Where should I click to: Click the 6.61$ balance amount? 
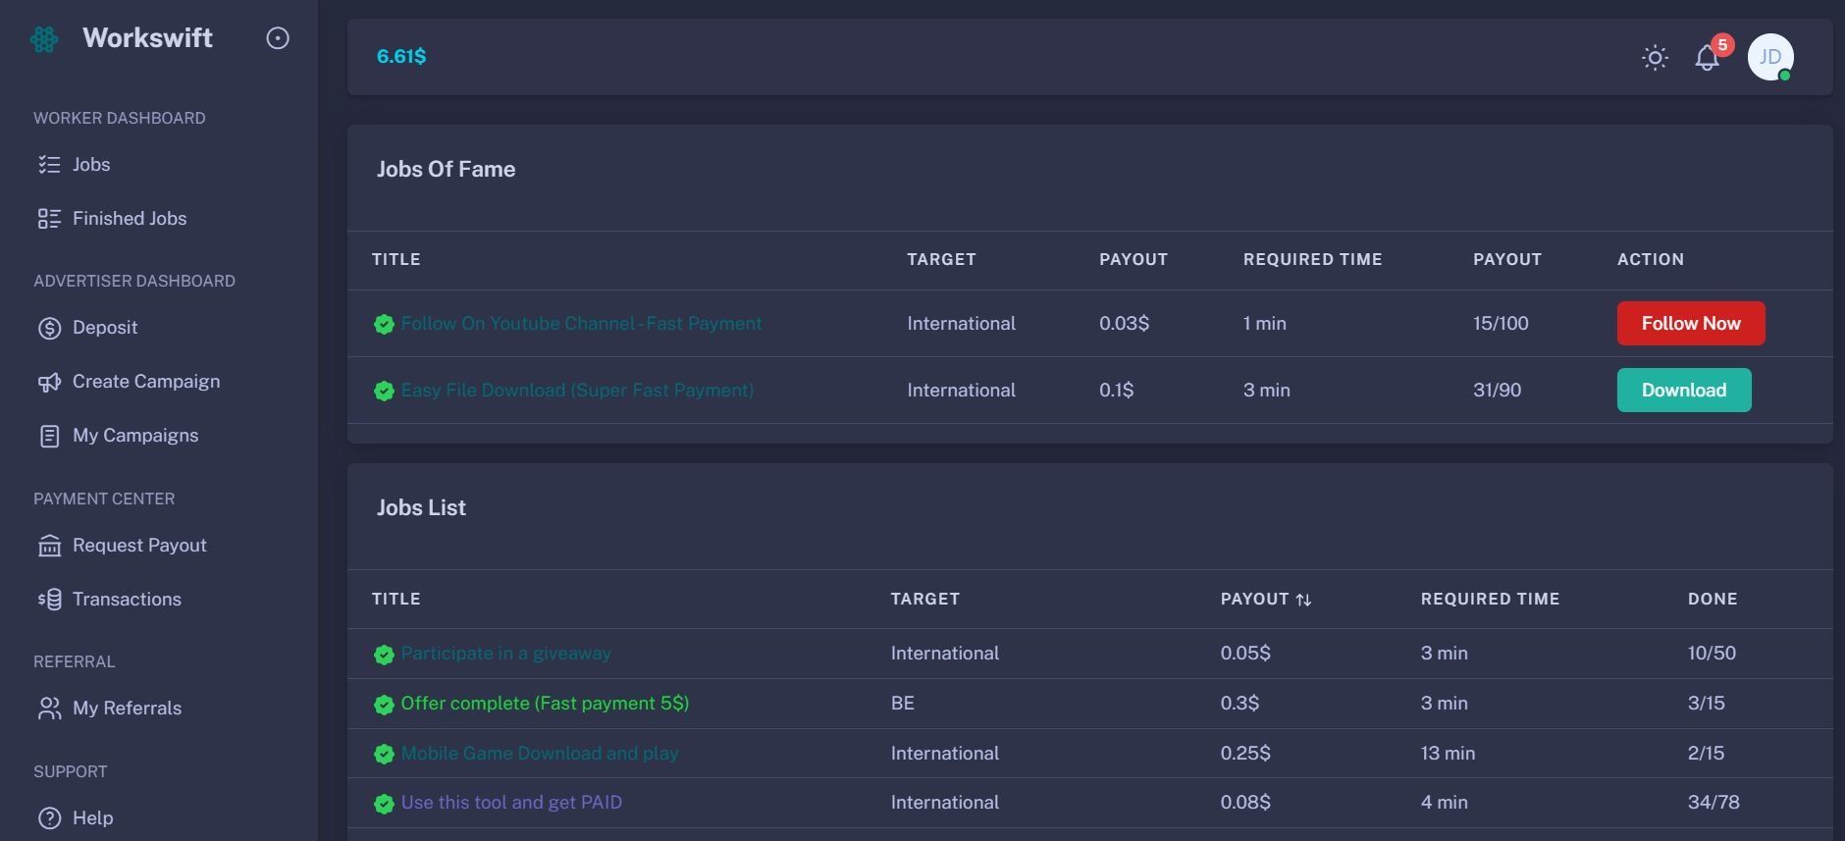pyautogui.click(x=401, y=57)
